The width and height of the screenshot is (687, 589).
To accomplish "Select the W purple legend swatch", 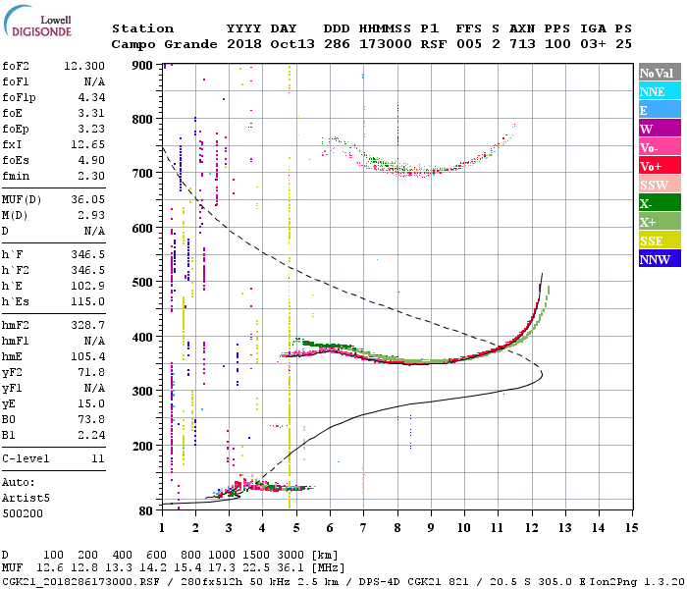I will pyautogui.click(x=660, y=129).
